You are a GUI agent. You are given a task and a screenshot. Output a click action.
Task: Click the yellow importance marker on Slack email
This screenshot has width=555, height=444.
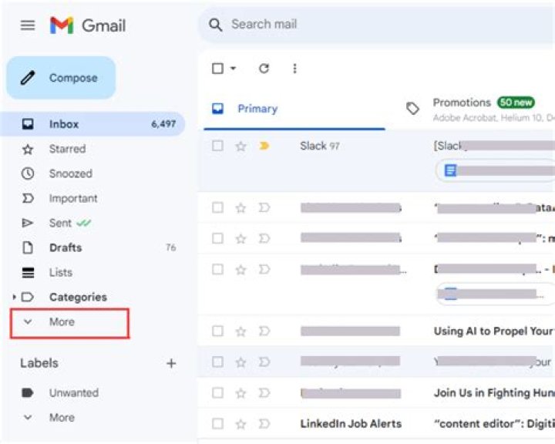[x=264, y=146]
